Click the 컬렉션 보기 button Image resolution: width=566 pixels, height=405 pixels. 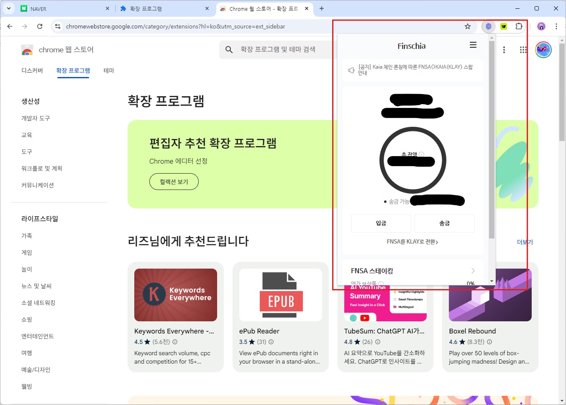[x=174, y=182]
